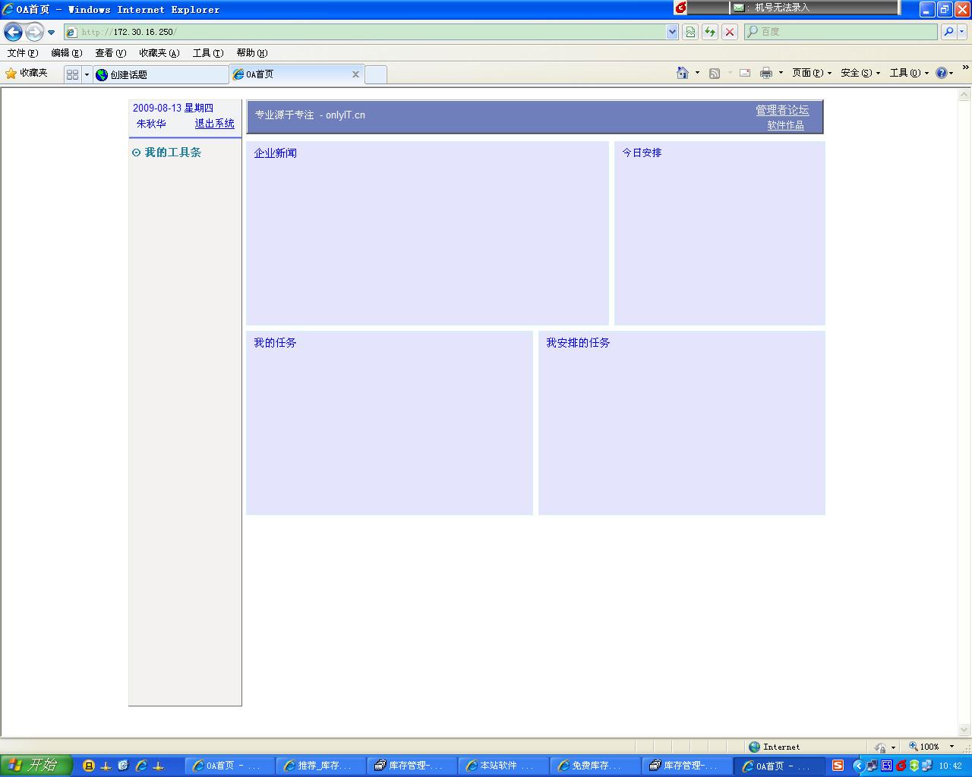Image resolution: width=972 pixels, height=777 pixels.
Task: Click the Favorites star button
Action: point(27,73)
